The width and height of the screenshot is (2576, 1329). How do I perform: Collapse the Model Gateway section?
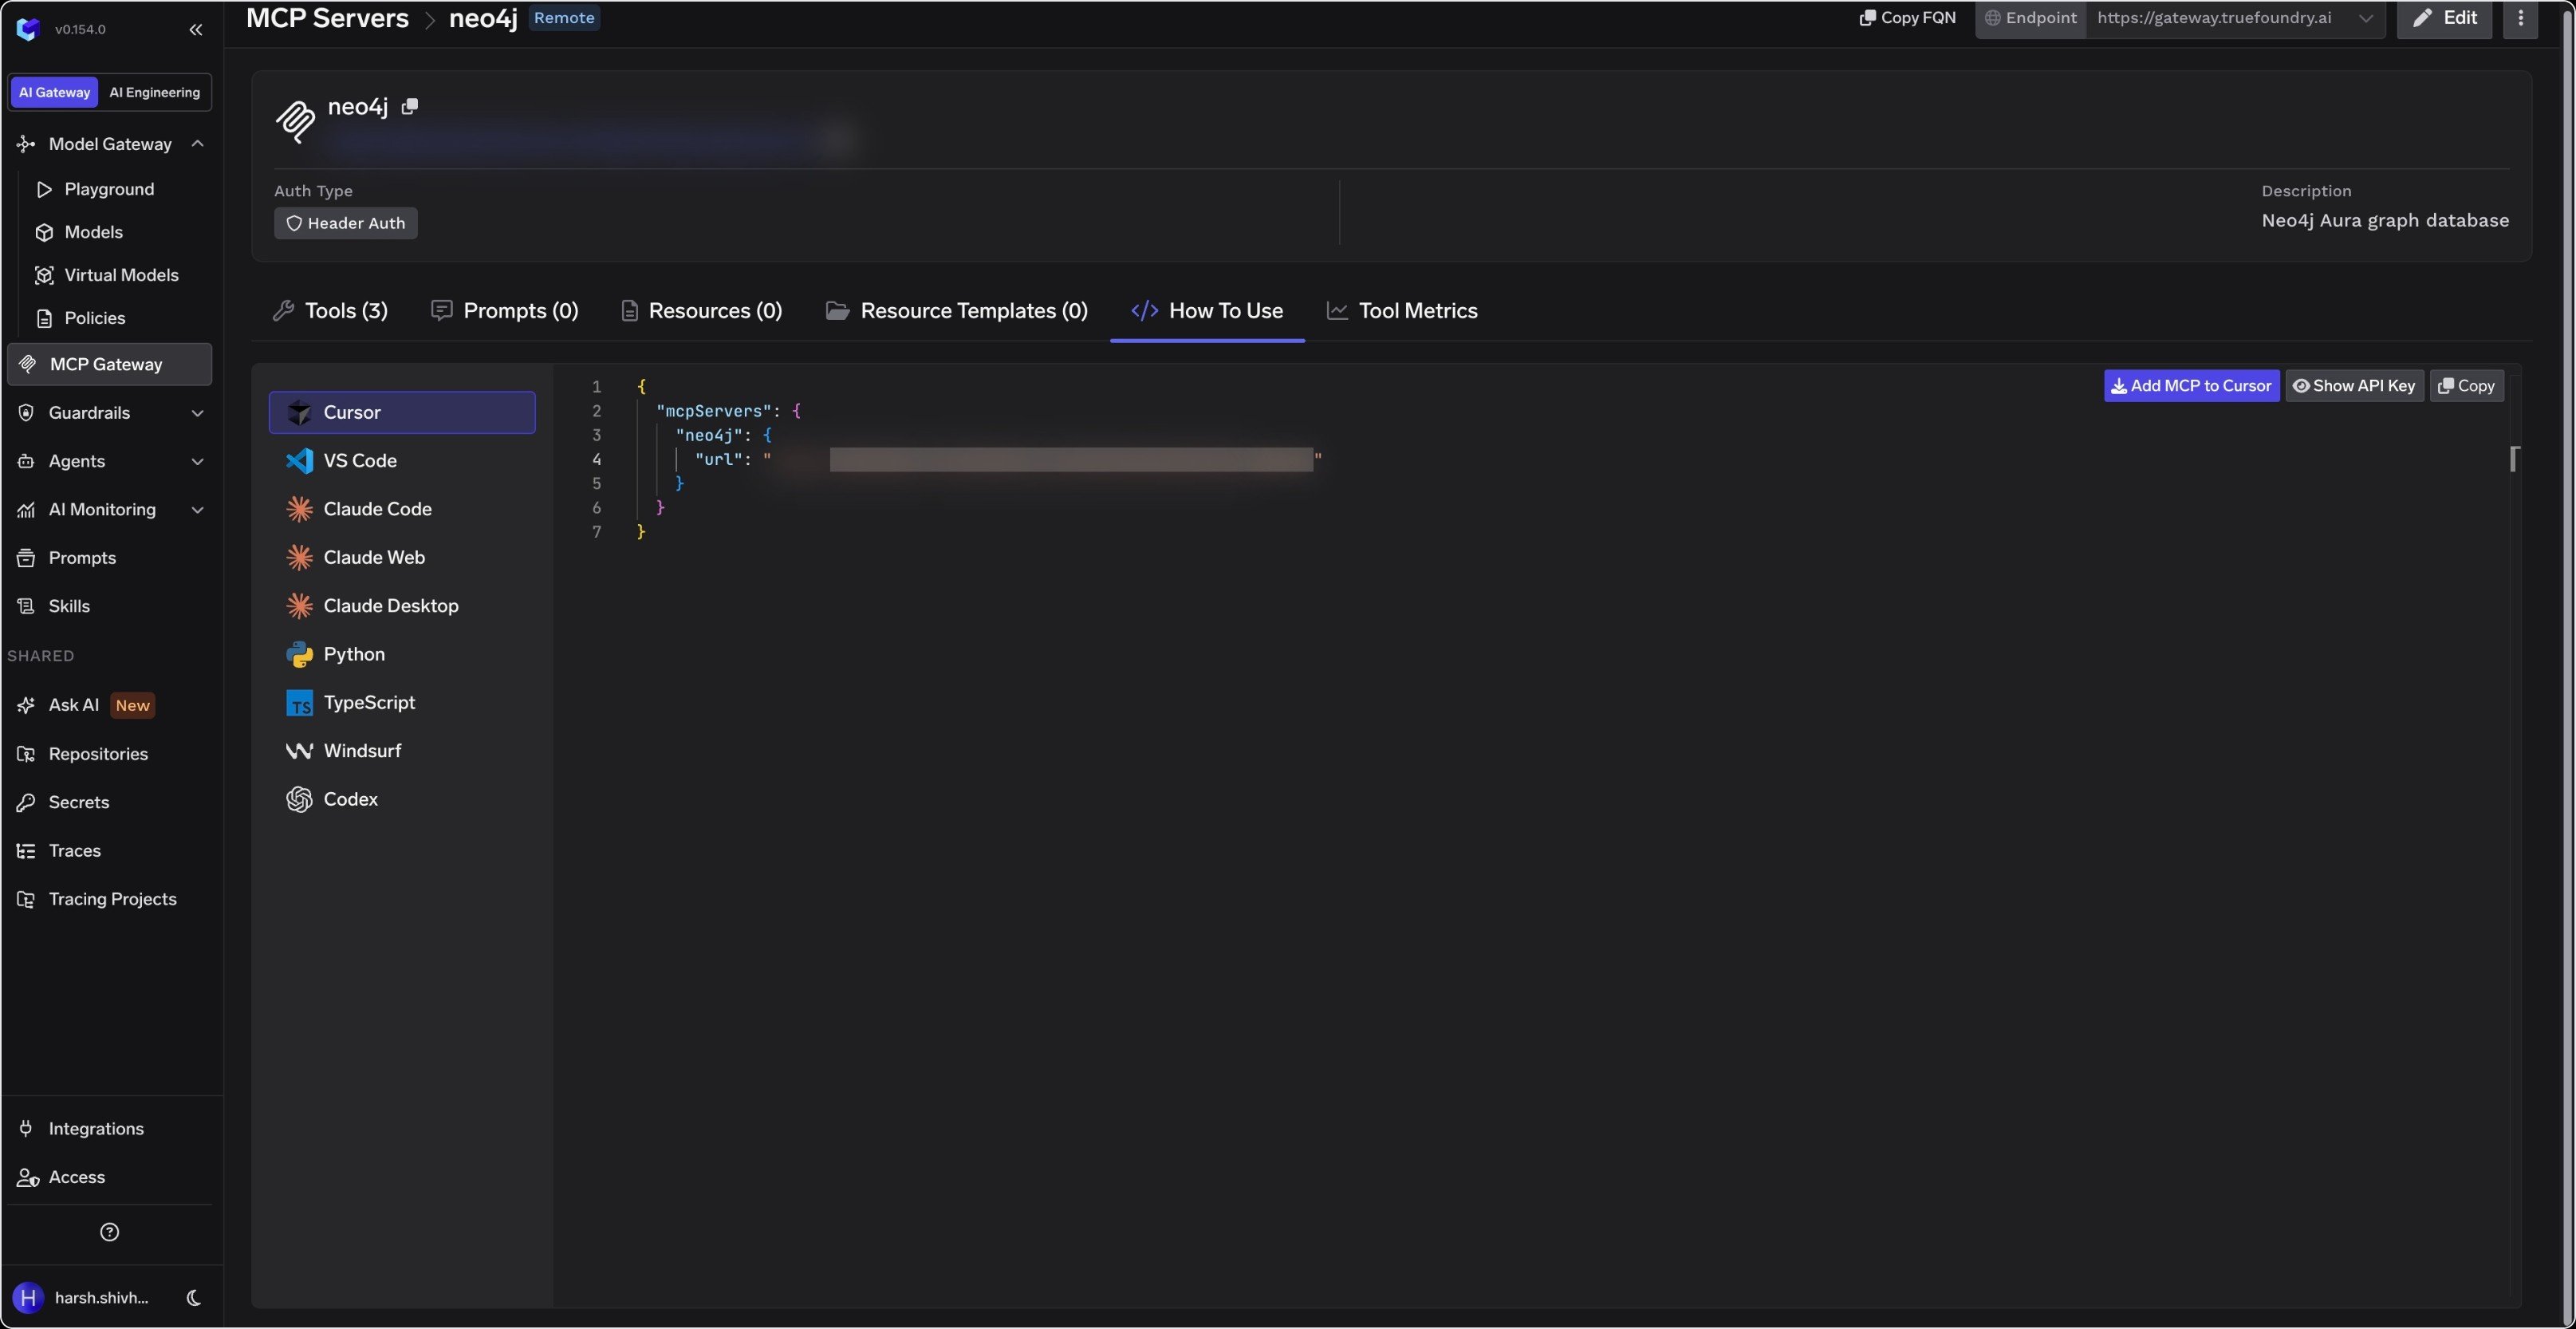click(x=197, y=144)
